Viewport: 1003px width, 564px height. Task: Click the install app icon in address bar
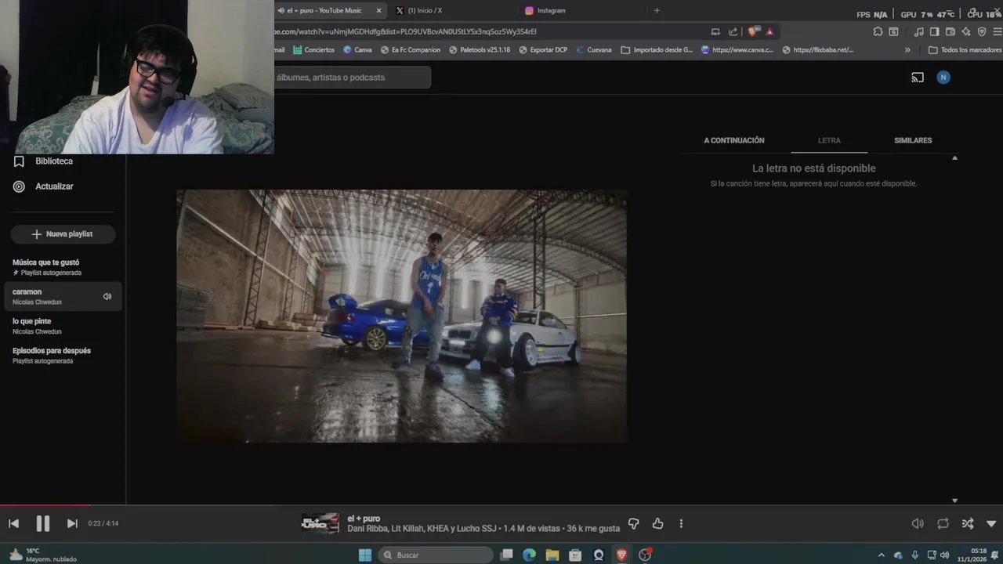pyautogui.click(x=715, y=31)
